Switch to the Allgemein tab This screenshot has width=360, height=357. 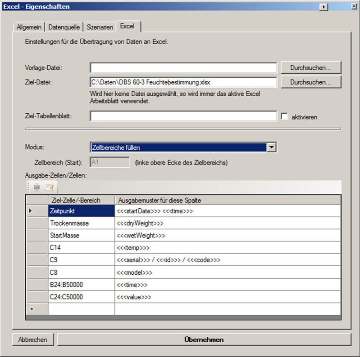[x=29, y=27]
